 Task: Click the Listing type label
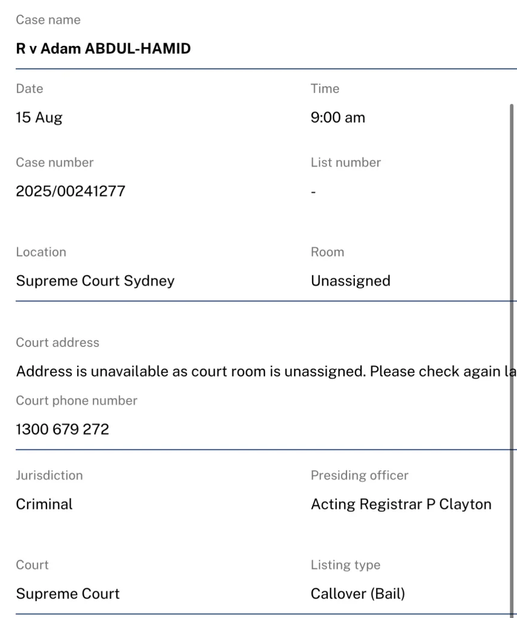click(345, 565)
